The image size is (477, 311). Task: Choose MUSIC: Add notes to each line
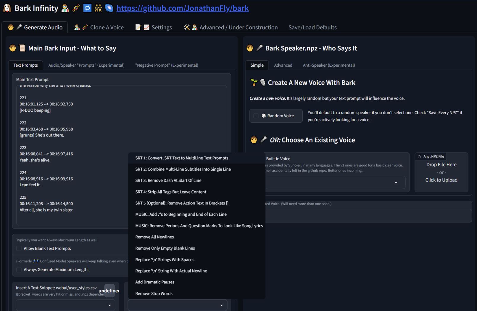196,214
